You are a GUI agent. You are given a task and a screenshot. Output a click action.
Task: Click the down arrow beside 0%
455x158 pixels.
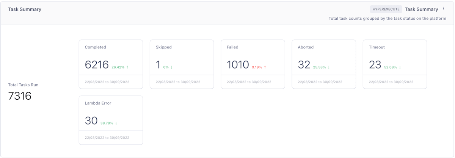pyautogui.click(x=172, y=67)
